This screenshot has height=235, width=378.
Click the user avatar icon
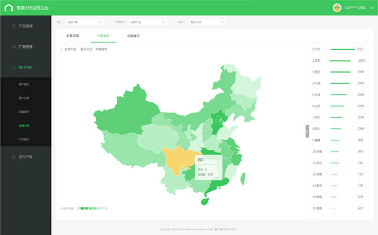[x=337, y=8]
